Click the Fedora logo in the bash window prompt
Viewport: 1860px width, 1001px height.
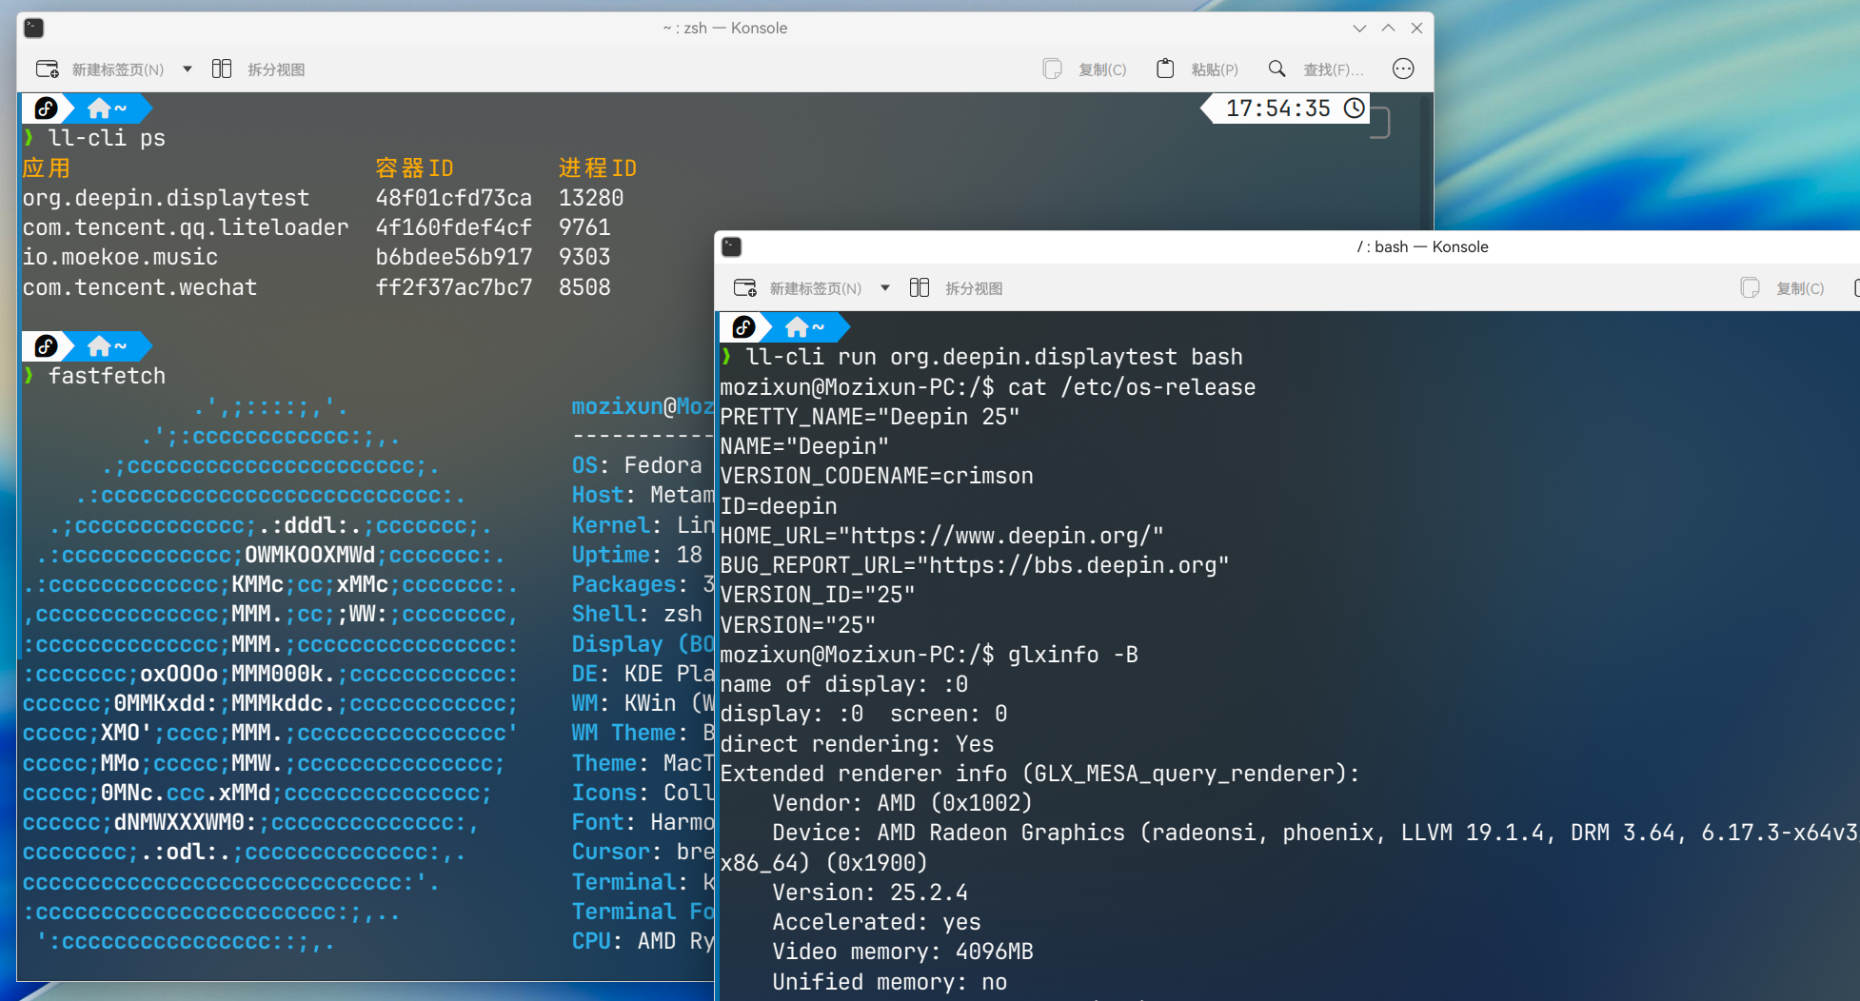click(744, 327)
